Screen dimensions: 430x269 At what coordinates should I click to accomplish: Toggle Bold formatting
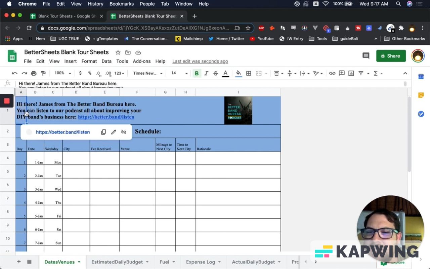197,73
